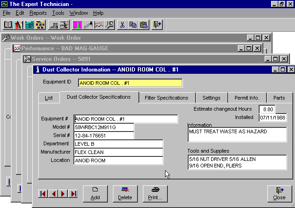Open the Help menu
Screen dimensions: 295x208
98,13
